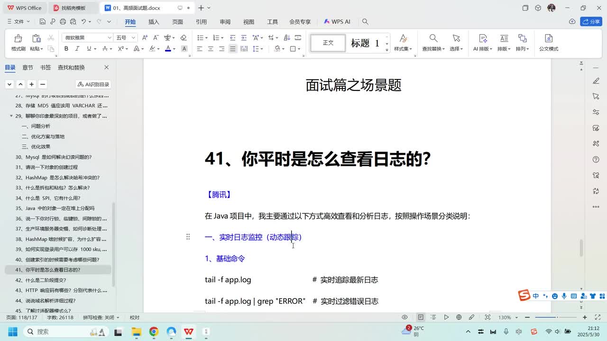Open the 找稻壳模板 document tab
The height and width of the screenshot is (341, 607).
(x=74, y=8)
